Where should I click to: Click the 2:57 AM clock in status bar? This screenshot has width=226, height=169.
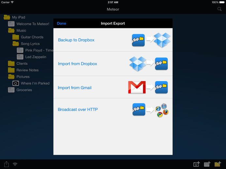pyautogui.click(x=113, y=2)
